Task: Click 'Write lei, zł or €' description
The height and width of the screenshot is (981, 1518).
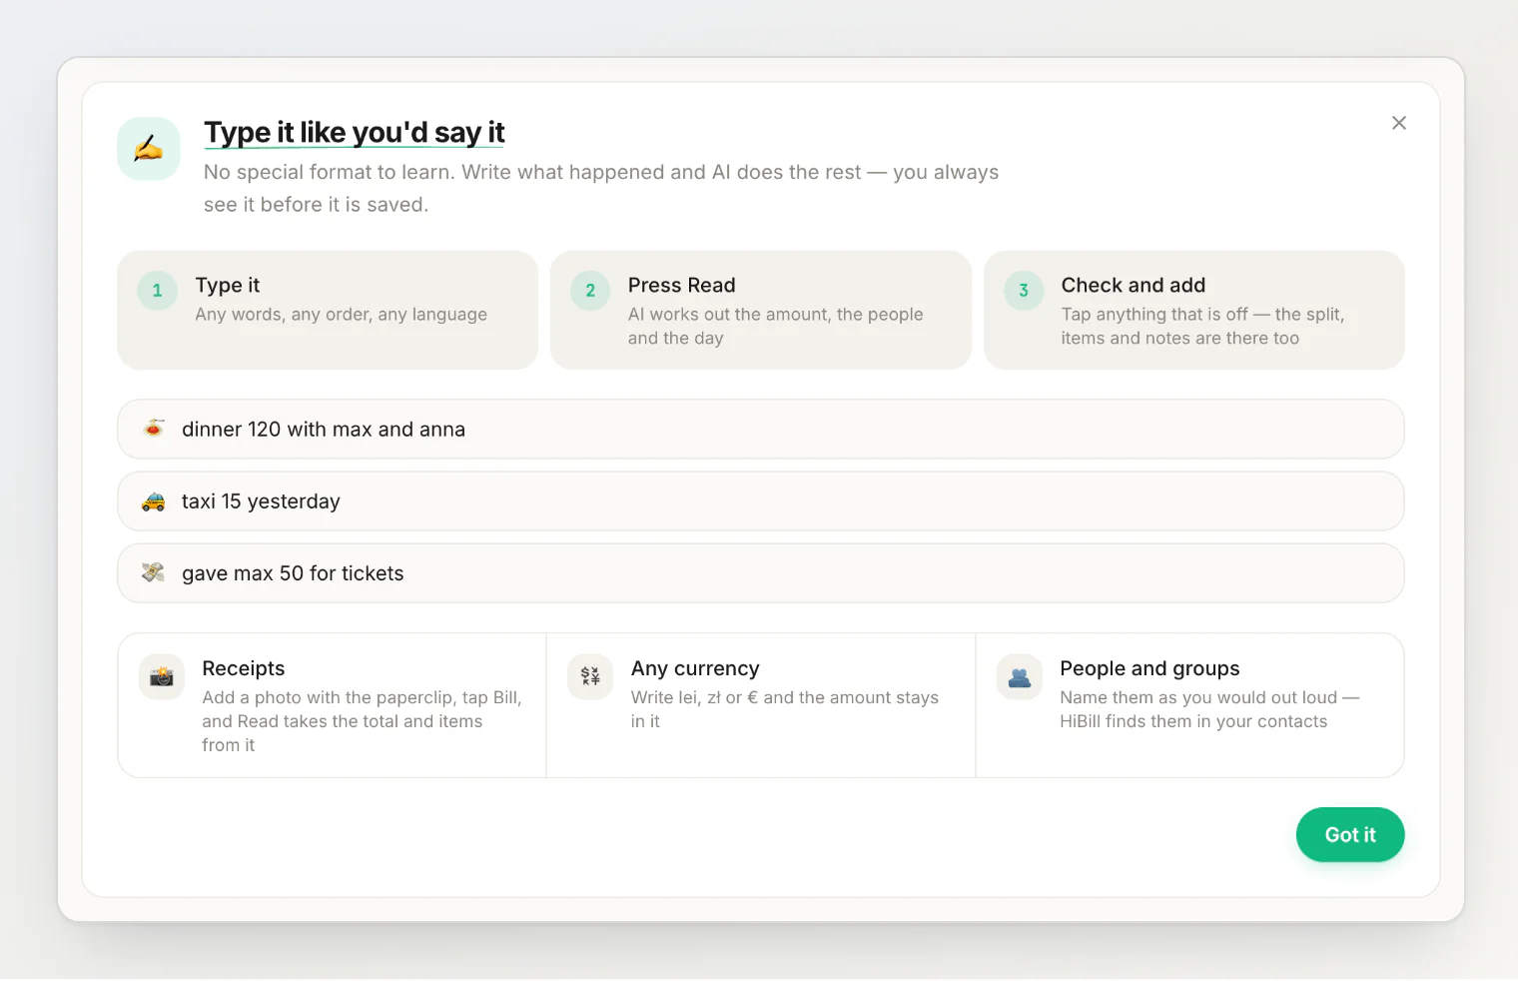Action: point(785,709)
